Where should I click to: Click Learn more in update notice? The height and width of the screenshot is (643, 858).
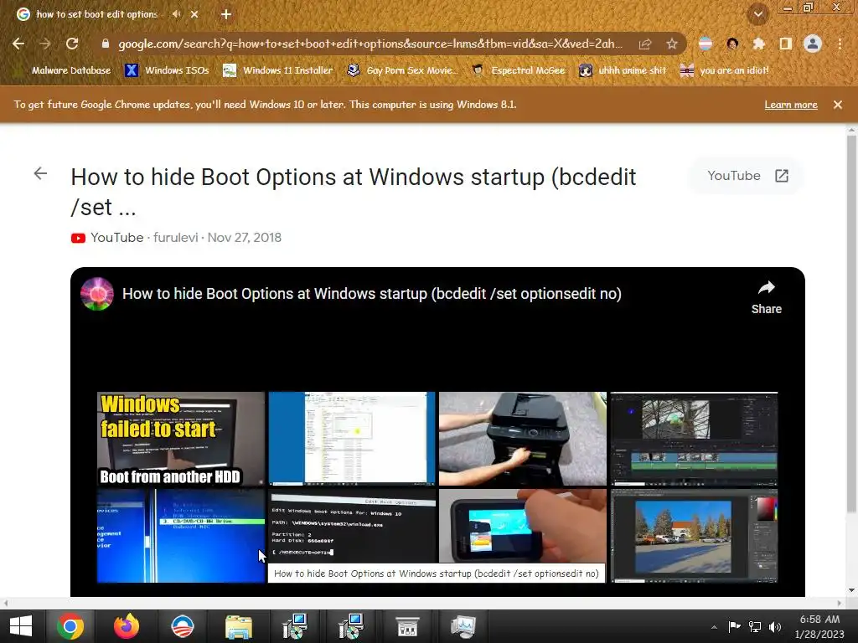coord(791,105)
